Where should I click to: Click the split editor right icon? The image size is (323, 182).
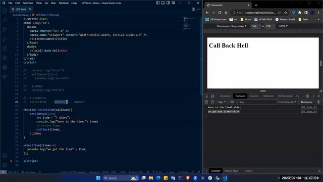click(193, 9)
